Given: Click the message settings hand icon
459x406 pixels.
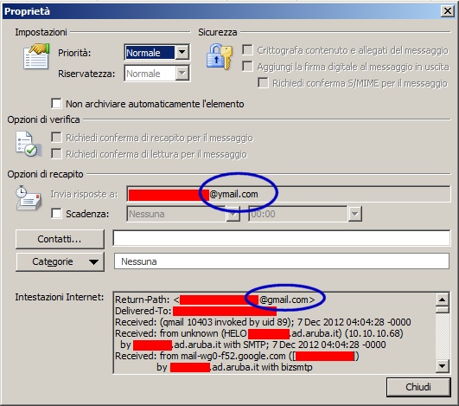Looking at the screenshot, I should (36, 56).
